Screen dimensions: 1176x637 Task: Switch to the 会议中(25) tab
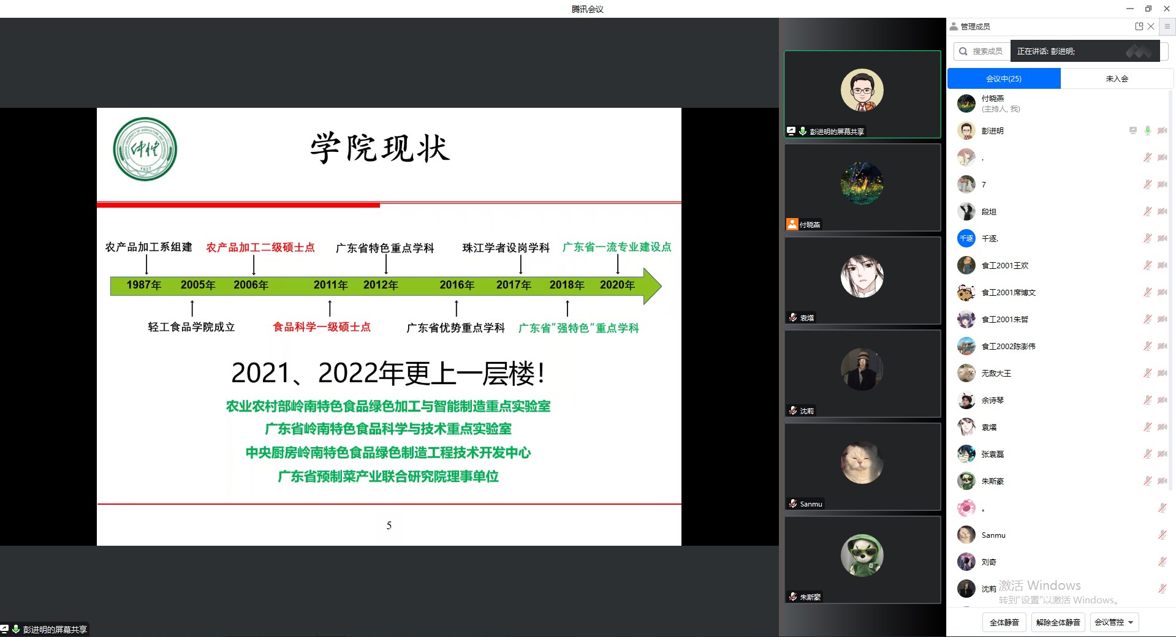pos(1003,78)
